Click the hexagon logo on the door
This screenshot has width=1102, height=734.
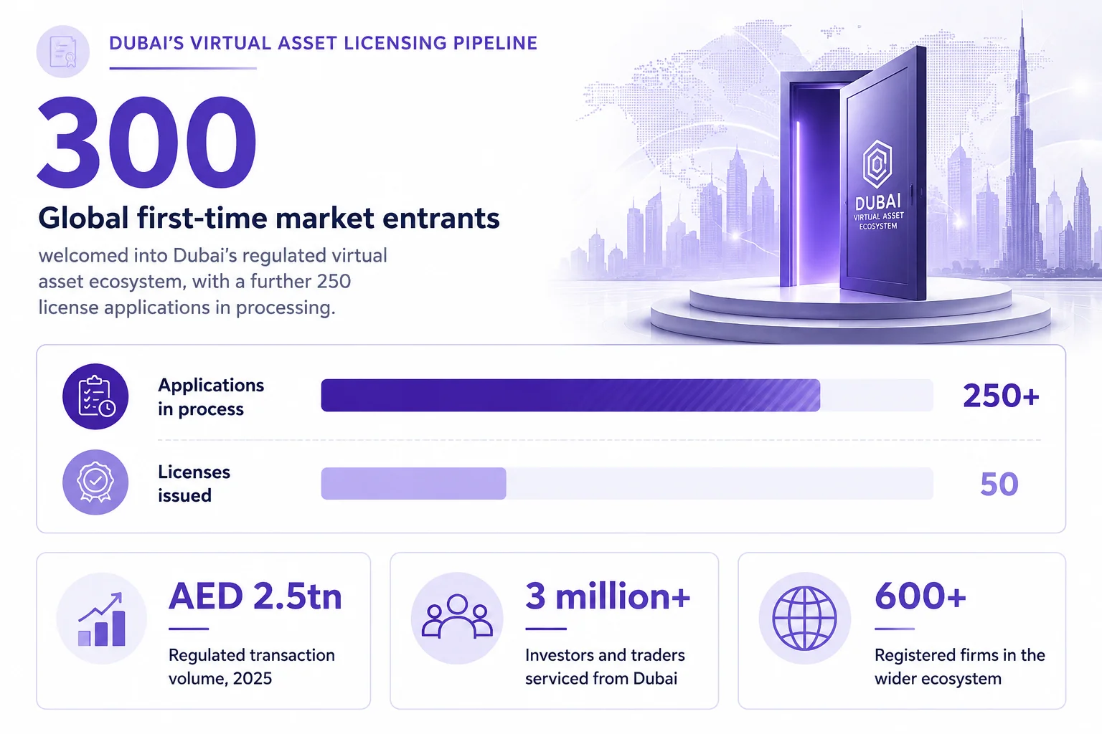(x=877, y=165)
